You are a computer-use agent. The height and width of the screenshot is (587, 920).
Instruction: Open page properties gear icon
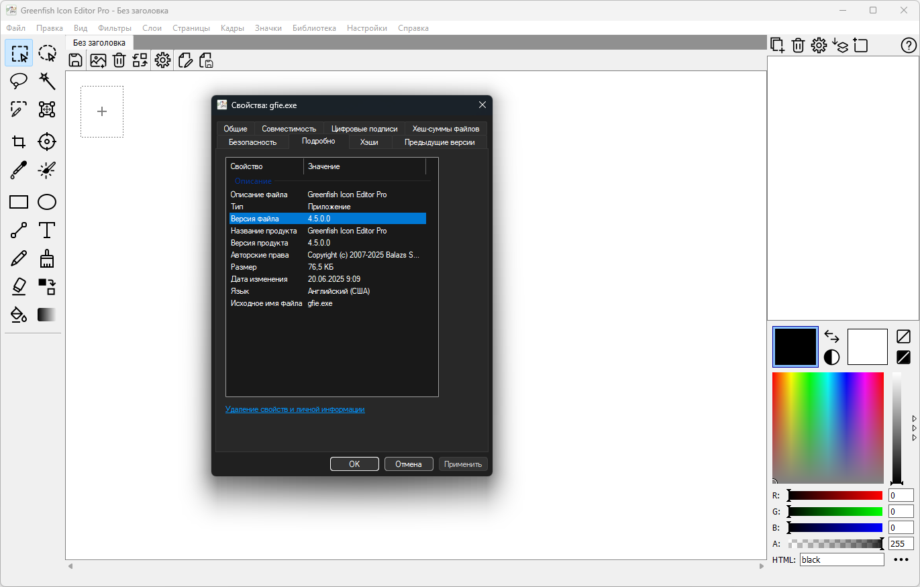[x=162, y=60]
